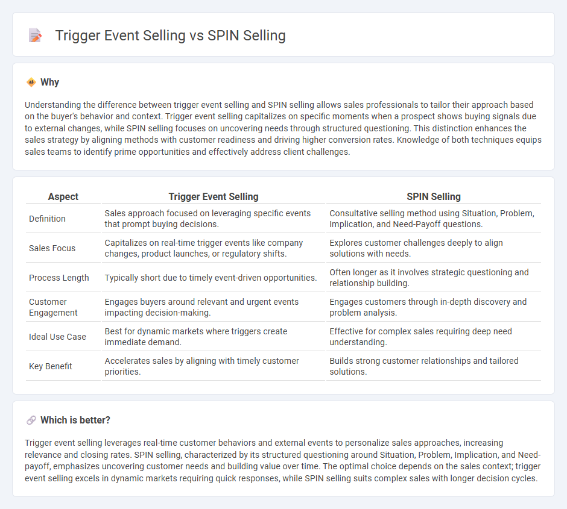Click cell 'Best for dynamic markets where triggers'
This screenshot has width=567, height=509.
point(214,337)
